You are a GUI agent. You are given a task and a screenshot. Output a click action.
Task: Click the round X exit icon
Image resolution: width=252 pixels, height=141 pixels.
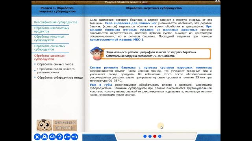(37, 137)
